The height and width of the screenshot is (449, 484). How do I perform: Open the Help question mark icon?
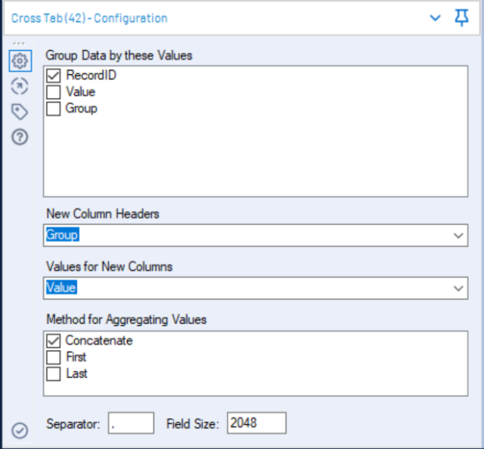20,137
